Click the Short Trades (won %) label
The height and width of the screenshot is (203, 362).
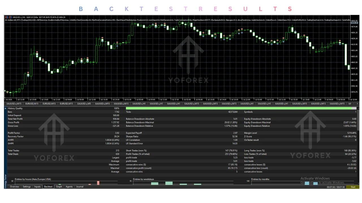pos(136,151)
